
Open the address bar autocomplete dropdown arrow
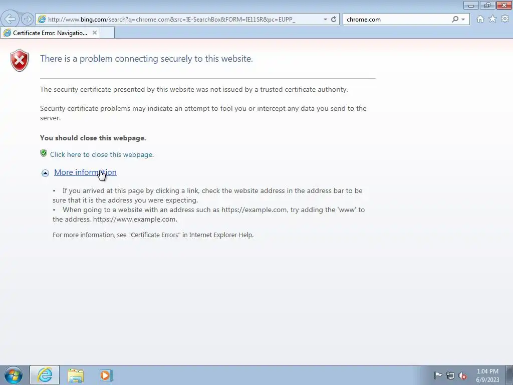click(325, 20)
